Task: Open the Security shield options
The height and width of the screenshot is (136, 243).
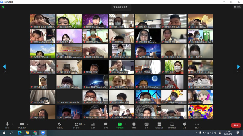Action: pyautogui.click(x=60, y=125)
